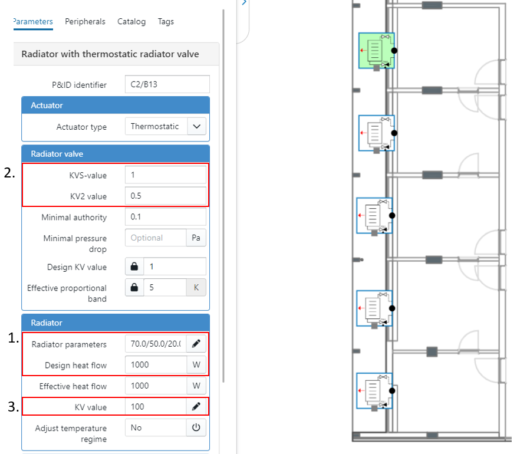Click the lock icon for Design KV value

[134, 267]
